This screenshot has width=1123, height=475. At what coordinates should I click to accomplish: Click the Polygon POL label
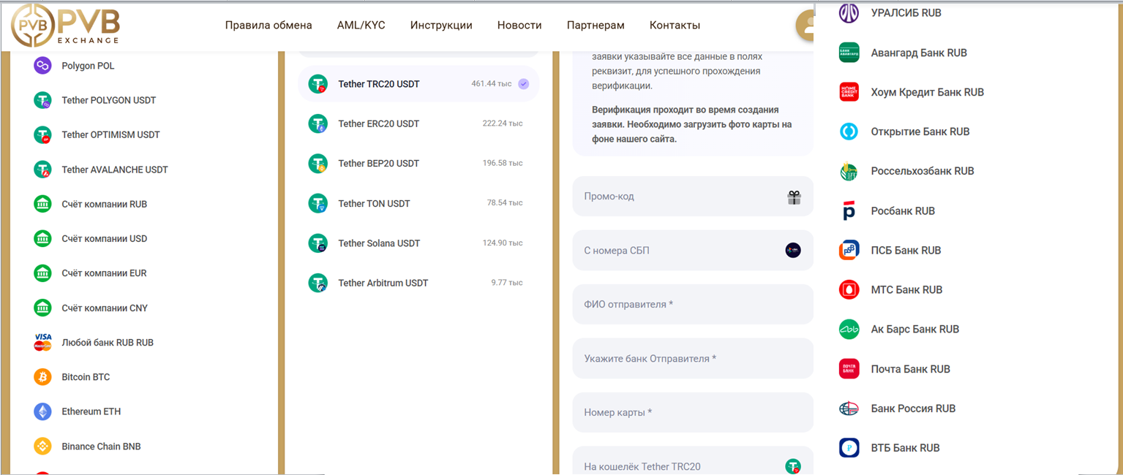[88, 66]
